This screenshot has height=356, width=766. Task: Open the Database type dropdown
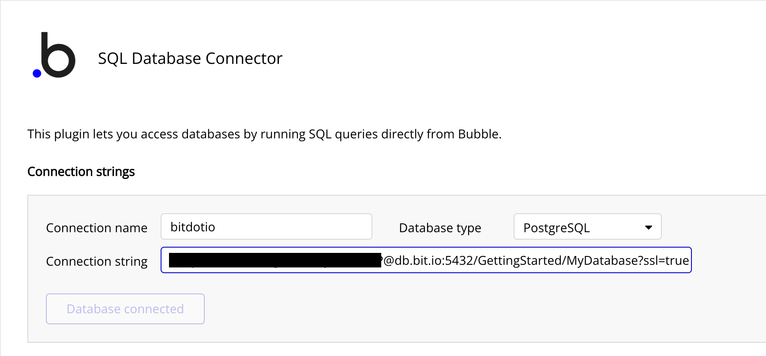(x=587, y=227)
